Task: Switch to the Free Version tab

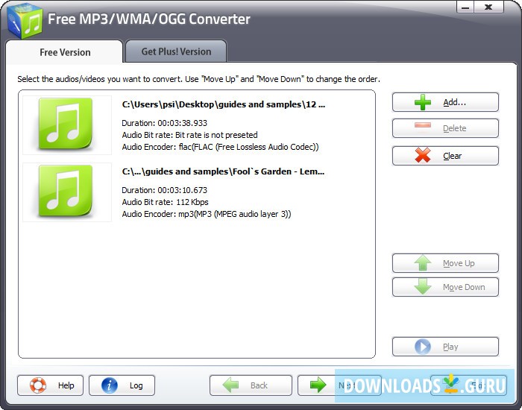Action: tap(65, 52)
